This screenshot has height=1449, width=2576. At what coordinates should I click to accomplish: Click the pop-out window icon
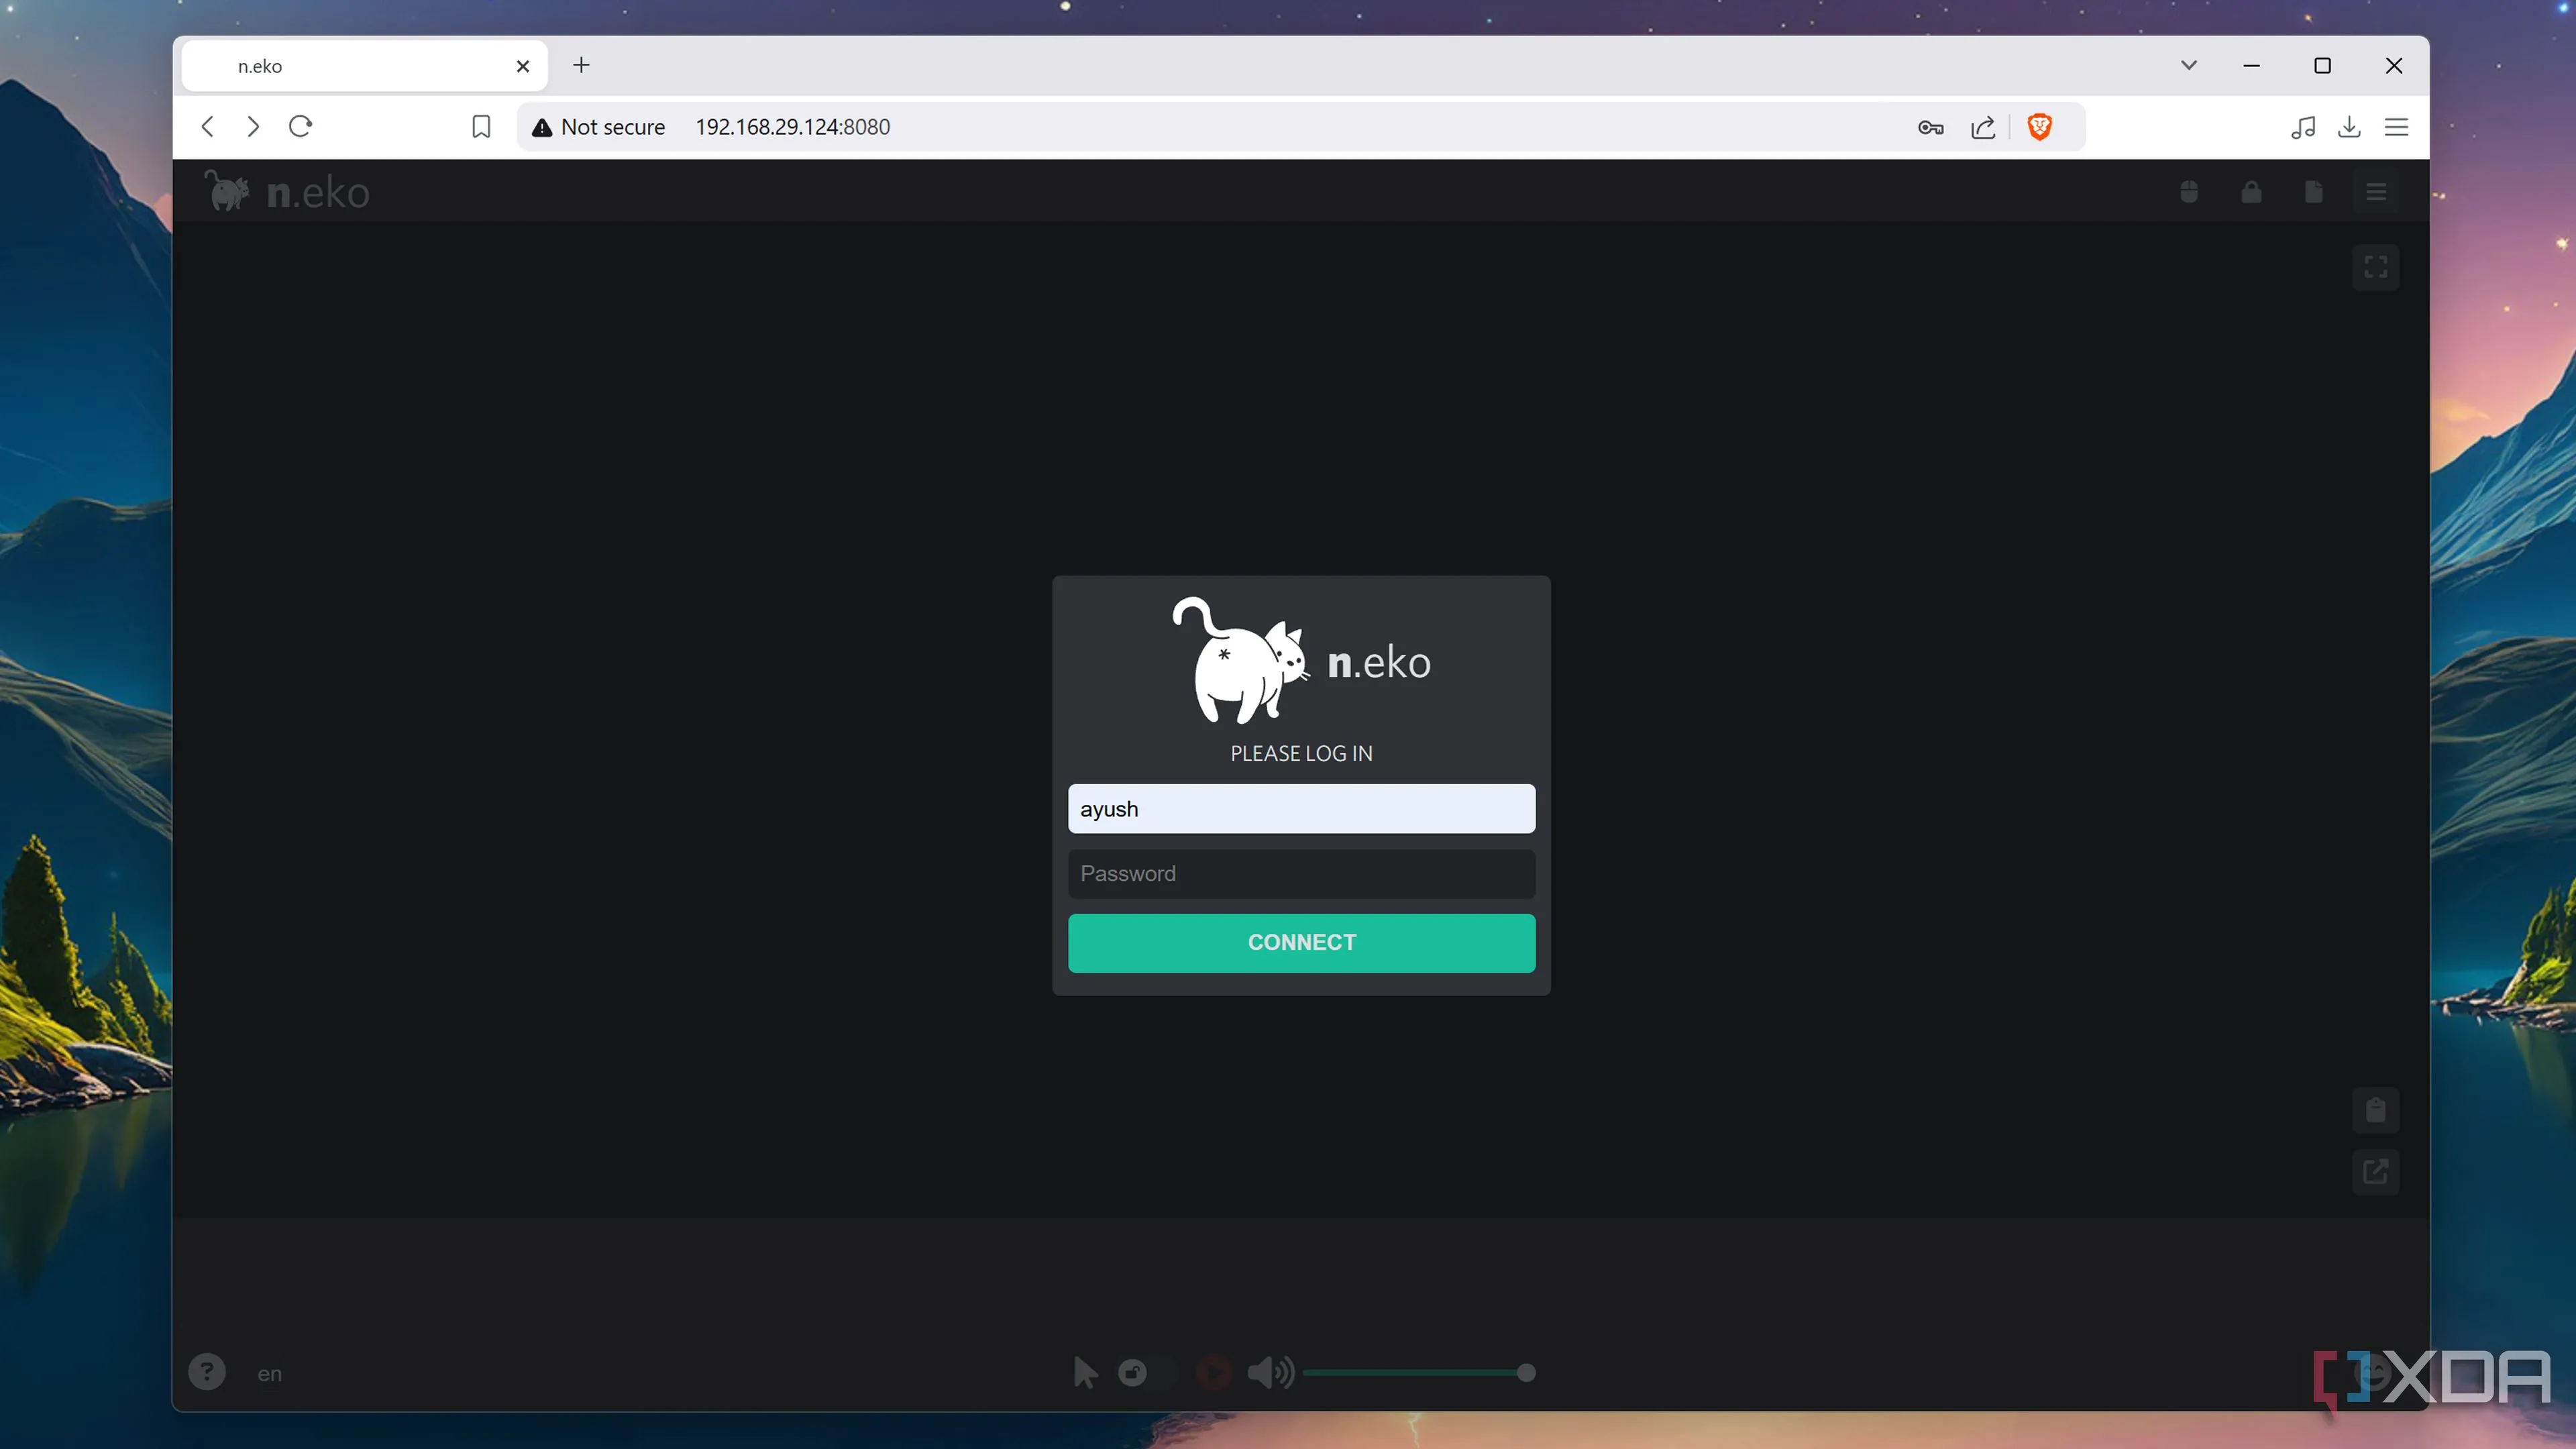coord(2376,1171)
